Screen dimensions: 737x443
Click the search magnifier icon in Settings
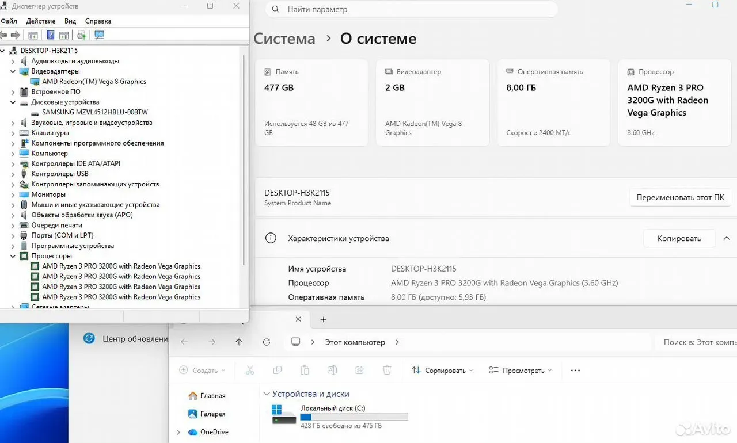276,9
